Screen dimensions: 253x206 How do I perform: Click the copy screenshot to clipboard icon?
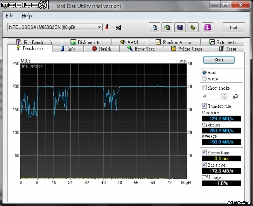click(167, 27)
